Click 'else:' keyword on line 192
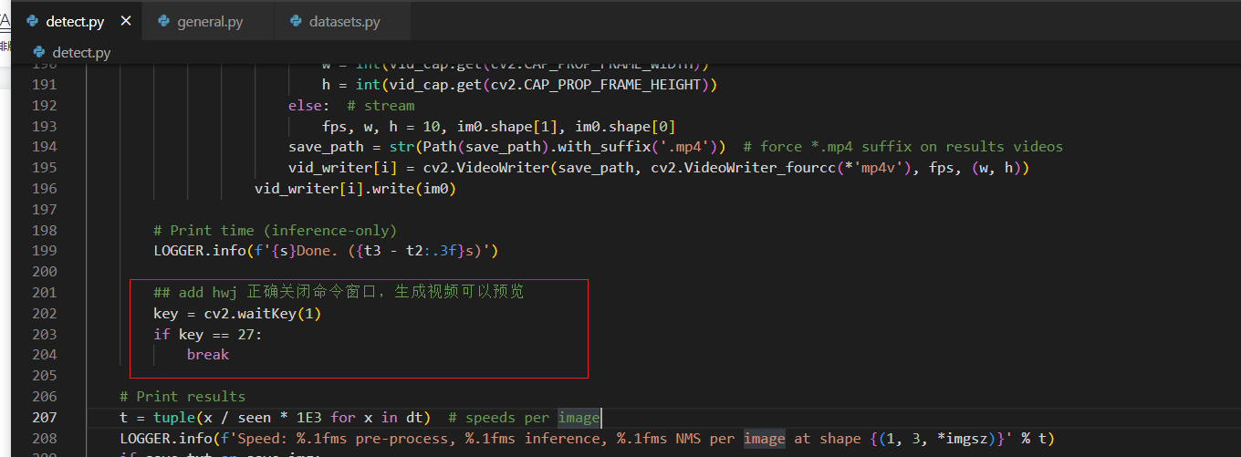 click(306, 105)
